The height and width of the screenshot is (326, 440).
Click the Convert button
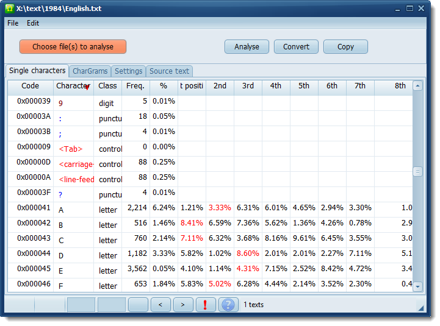(296, 46)
